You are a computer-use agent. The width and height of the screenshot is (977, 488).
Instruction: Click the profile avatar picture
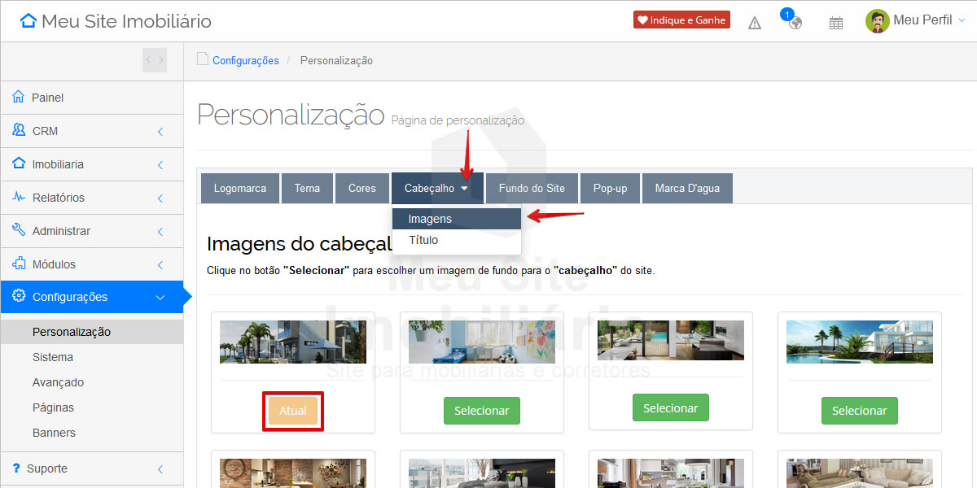pyautogui.click(x=877, y=21)
